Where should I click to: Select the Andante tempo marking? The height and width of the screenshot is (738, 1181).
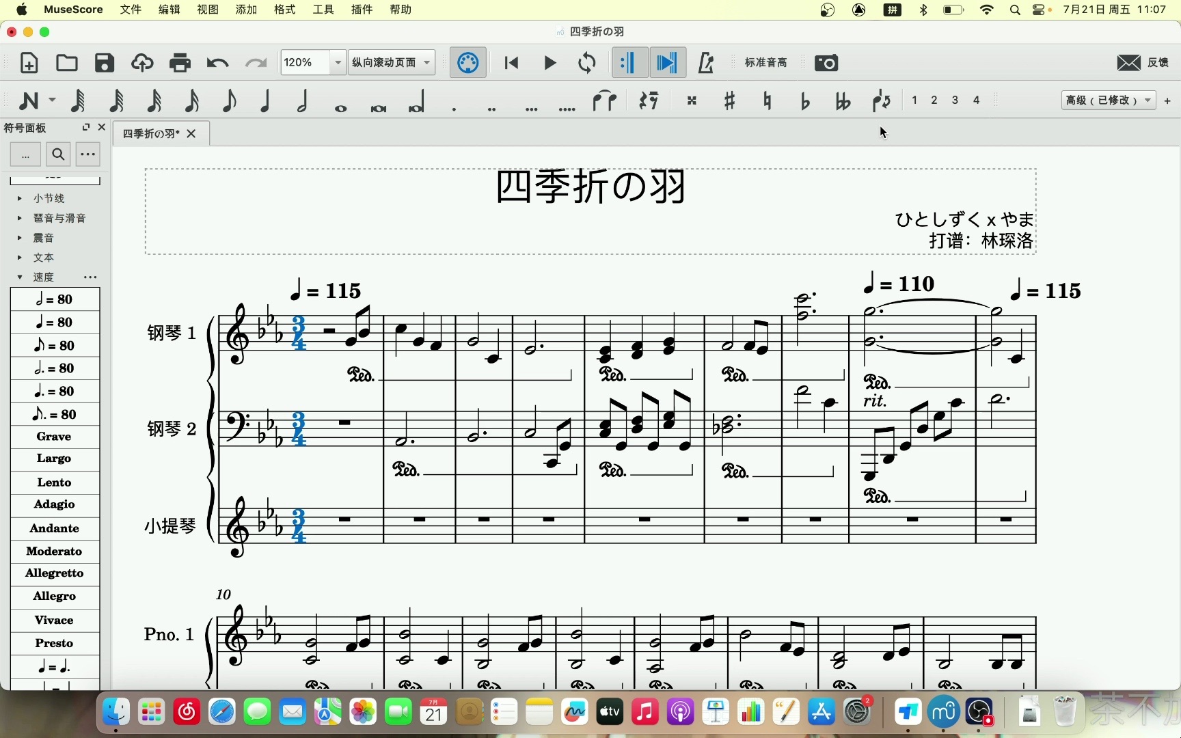point(55,528)
